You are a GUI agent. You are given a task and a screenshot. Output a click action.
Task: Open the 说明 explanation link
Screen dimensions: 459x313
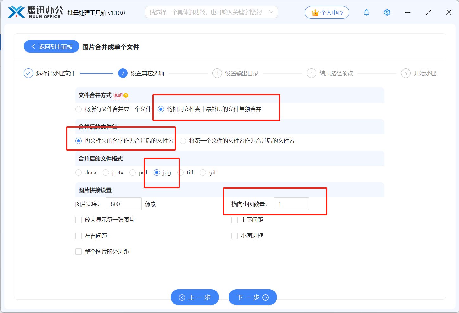coord(118,96)
